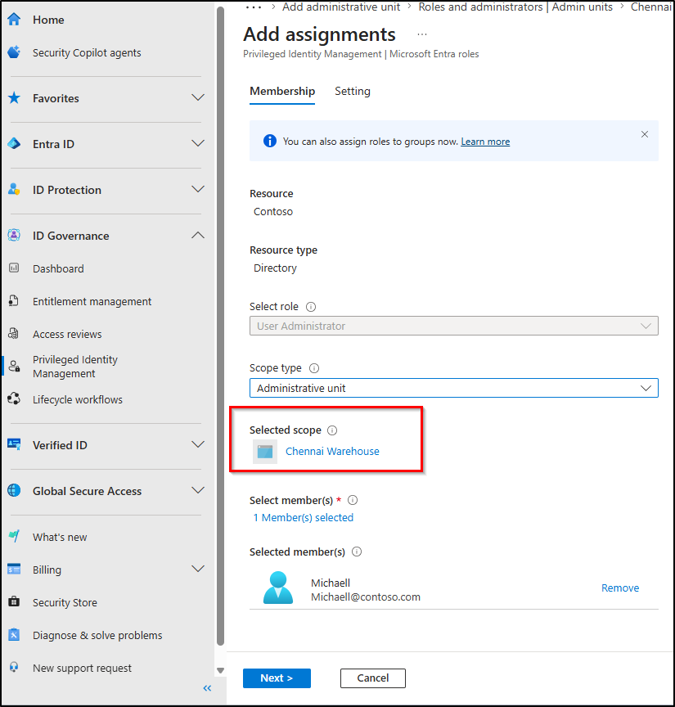Open the Chennai Warehouse scope link
Screen dimensions: 675x707
(332, 452)
